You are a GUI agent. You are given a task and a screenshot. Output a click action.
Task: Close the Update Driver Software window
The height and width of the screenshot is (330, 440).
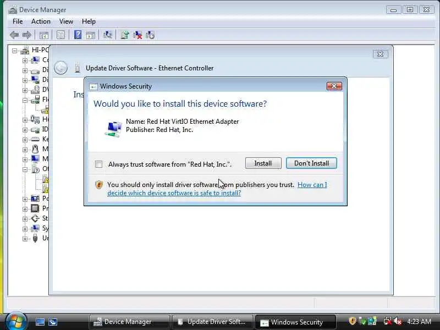click(x=381, y=54)
